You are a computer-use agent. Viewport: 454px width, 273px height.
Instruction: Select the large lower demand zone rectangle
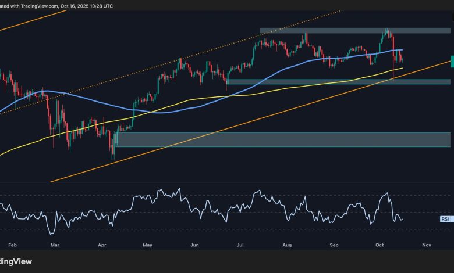point(279,139)
